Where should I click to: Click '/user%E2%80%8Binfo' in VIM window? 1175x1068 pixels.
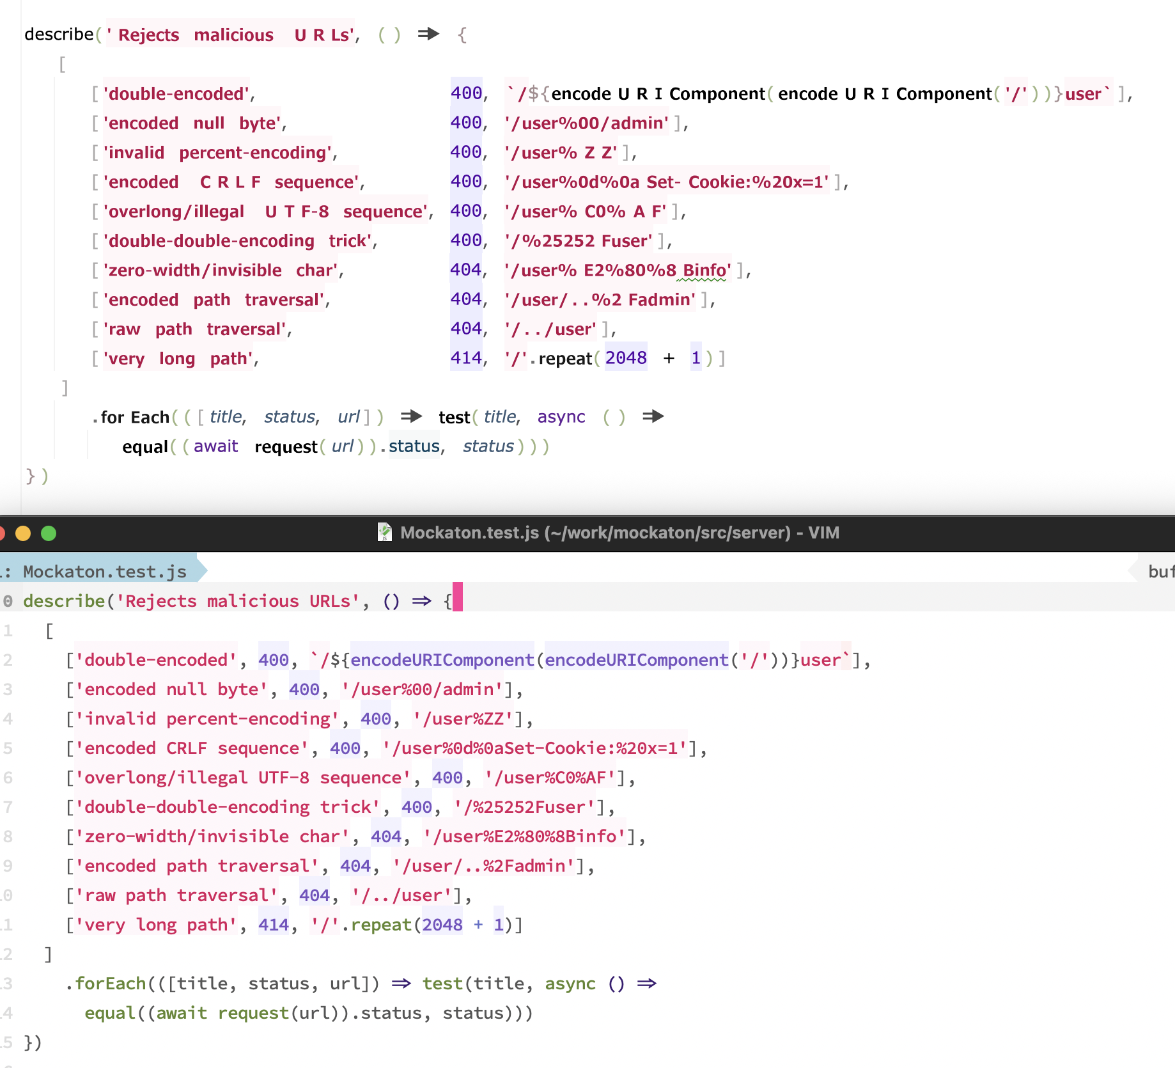coord(524,836)
